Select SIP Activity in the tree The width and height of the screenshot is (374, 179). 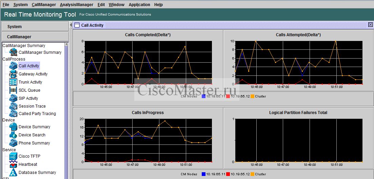coord(28,98)
